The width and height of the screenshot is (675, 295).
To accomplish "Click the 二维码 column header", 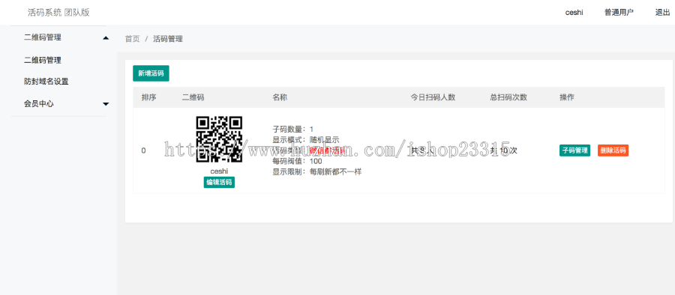I will coord(193,97).
